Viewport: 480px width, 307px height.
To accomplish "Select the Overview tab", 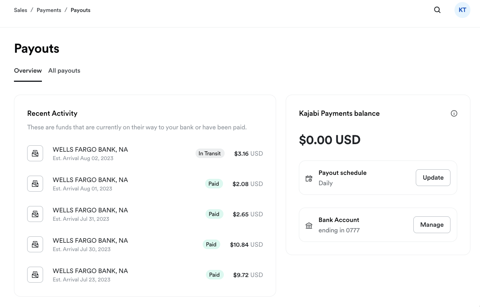I will point(28,71).
